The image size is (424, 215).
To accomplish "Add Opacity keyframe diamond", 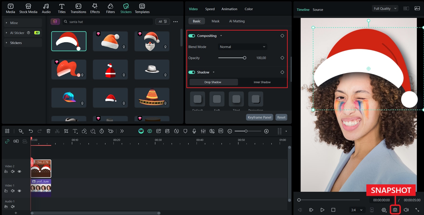I will (282, 58).
